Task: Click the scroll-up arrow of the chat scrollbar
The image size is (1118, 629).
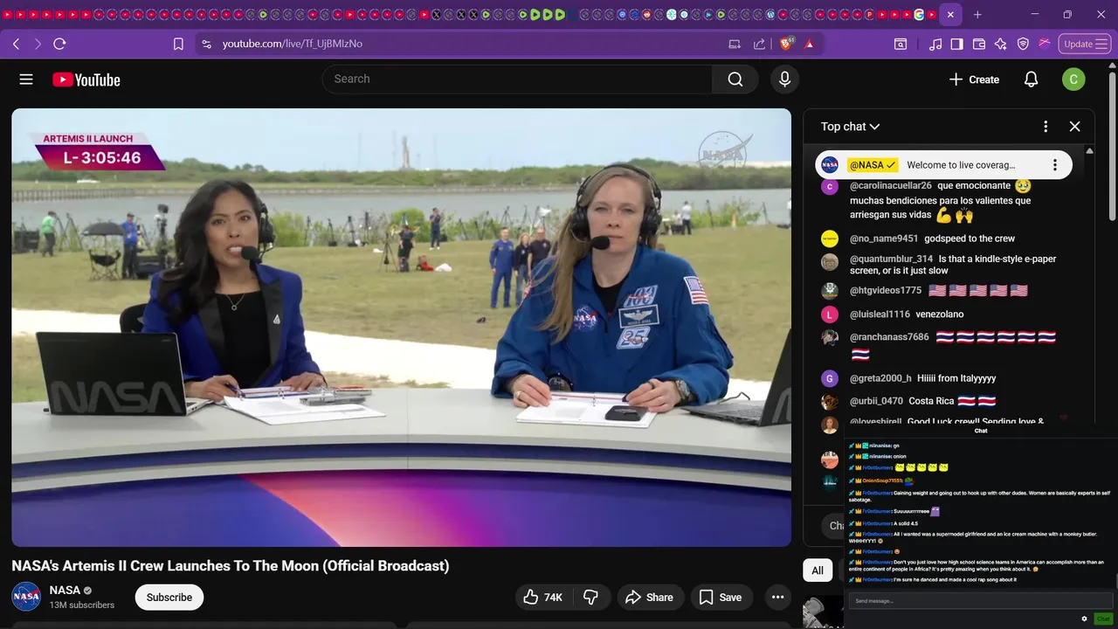Action: tap(1089, 151)
